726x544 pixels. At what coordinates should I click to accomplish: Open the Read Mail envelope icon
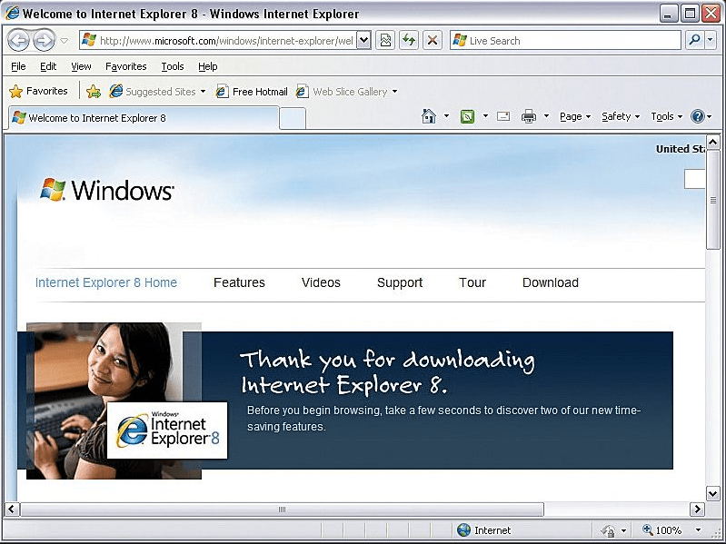click(503, 116)
